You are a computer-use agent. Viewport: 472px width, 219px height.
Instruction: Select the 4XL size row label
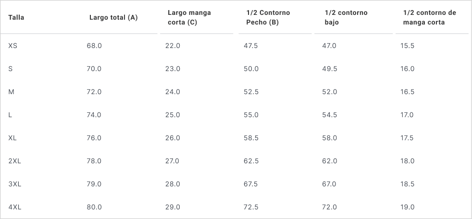coord(14,207)
